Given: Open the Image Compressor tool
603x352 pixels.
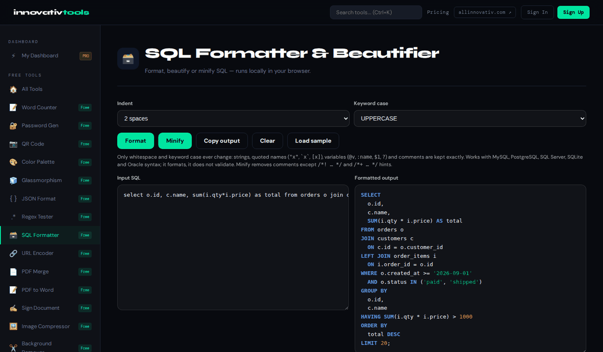Looking at the screenshot, I should click(x=50, y=326).
